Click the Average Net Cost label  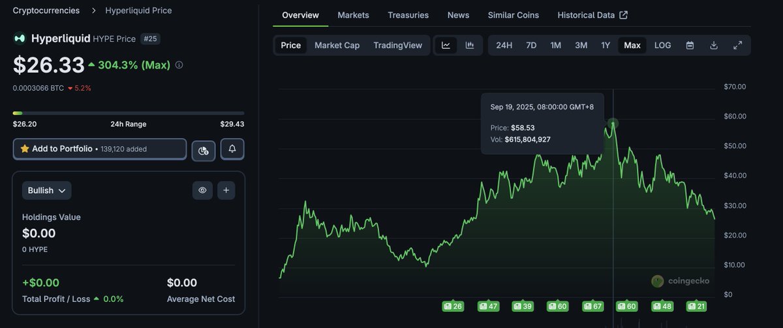pos(201,299)
